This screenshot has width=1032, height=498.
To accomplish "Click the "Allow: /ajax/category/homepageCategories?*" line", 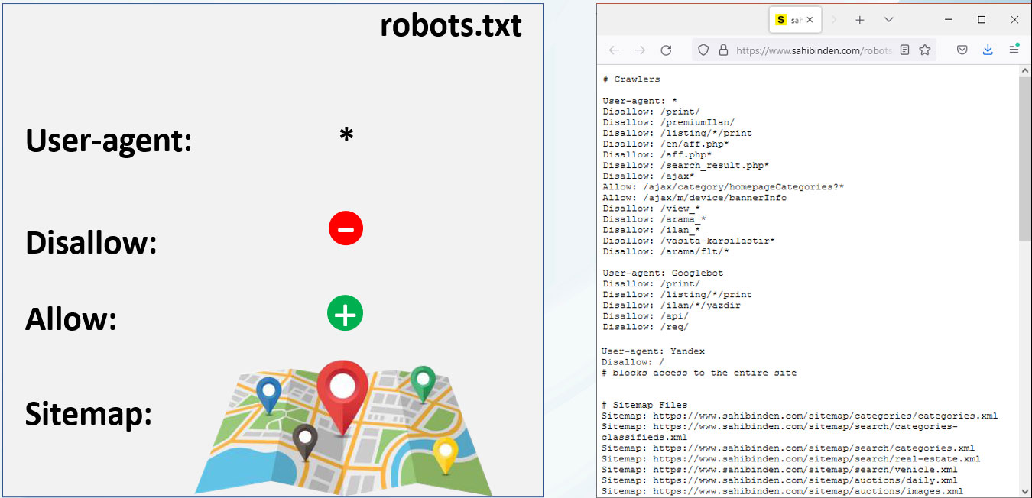I will [x=723, y=186].
